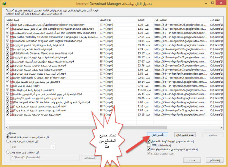Click file icon of the 13.18 size row

click(x=12, y=114)
